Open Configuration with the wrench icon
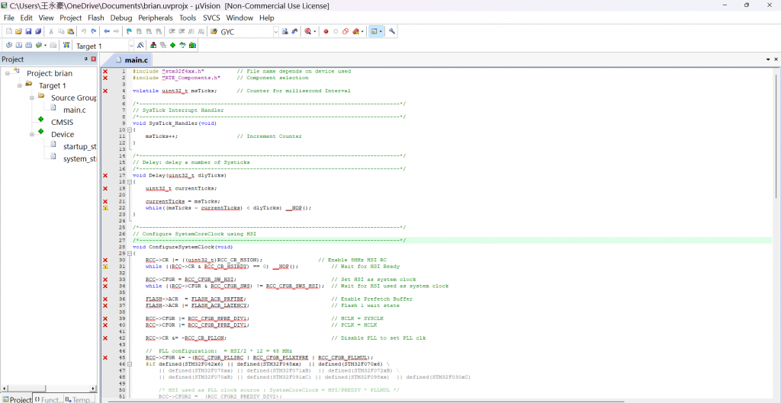The height and width of the screenshot is (403, 781). (391, 31)
